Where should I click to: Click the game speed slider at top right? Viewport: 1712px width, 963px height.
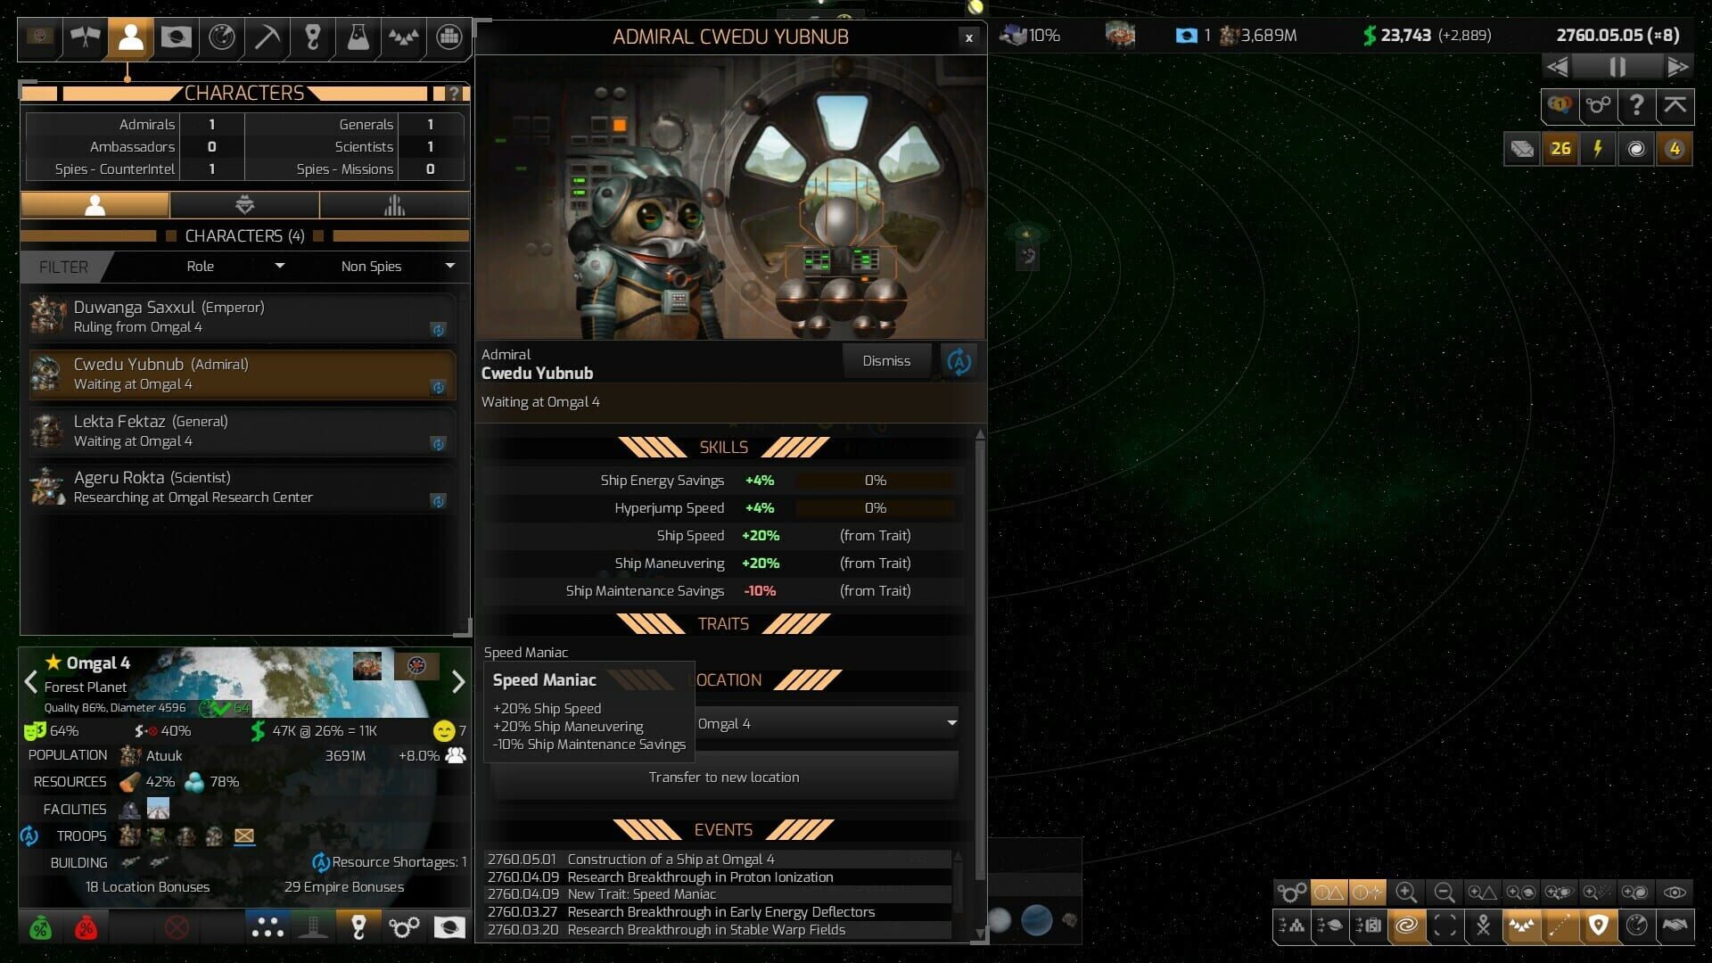click(x=1617, y=66)
